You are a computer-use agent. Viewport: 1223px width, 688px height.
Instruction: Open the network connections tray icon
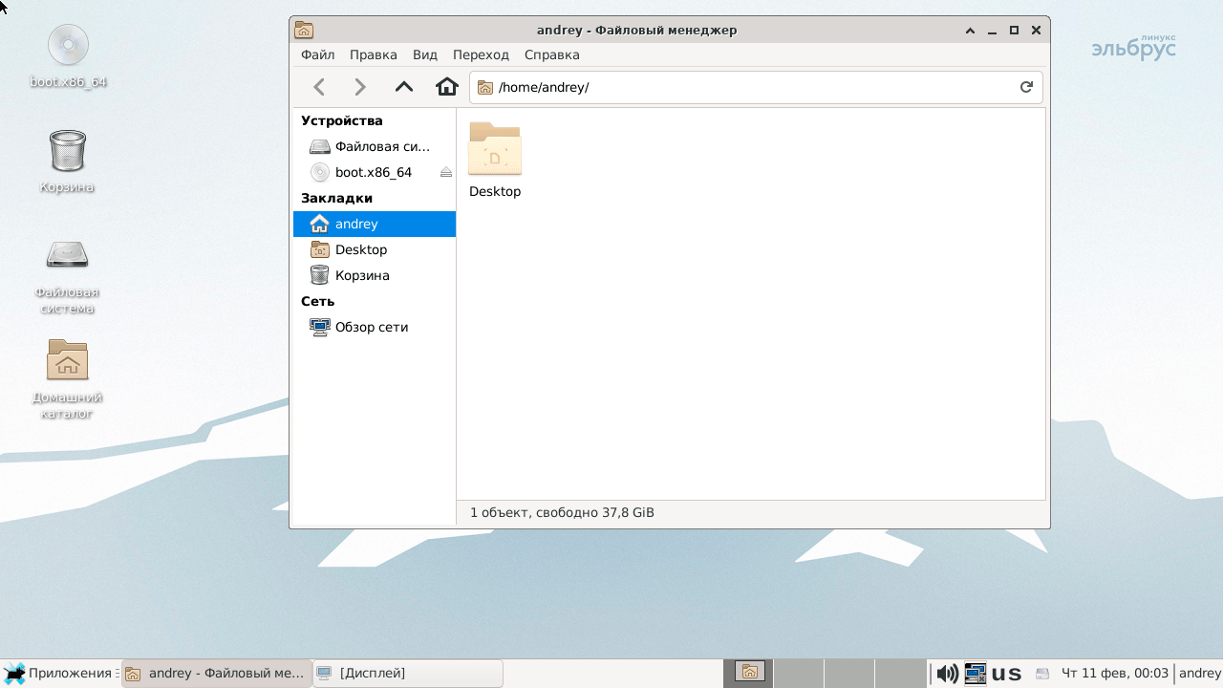point(975,674)
